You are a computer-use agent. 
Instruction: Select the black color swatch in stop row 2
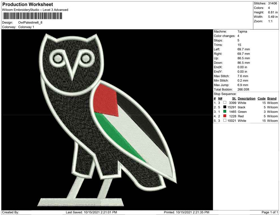225,107
